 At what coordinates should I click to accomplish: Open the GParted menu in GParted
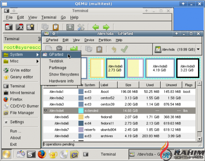click(52, 40)
